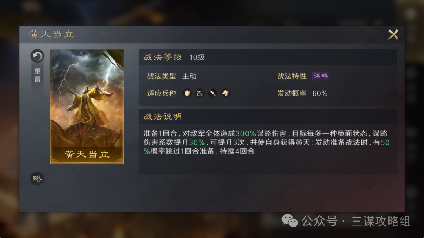Click the green 30% coefficient value
Screen dimensions: 424x238
click(197, 142)
